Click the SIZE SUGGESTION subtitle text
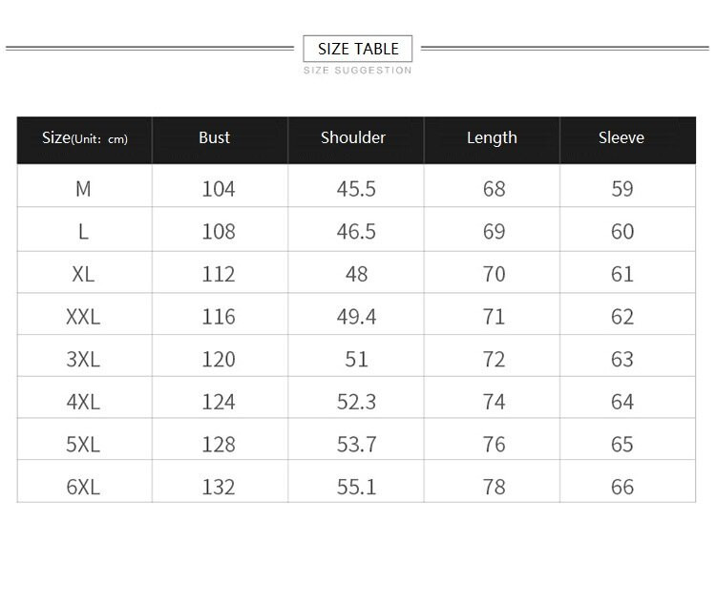 point(358,70)
